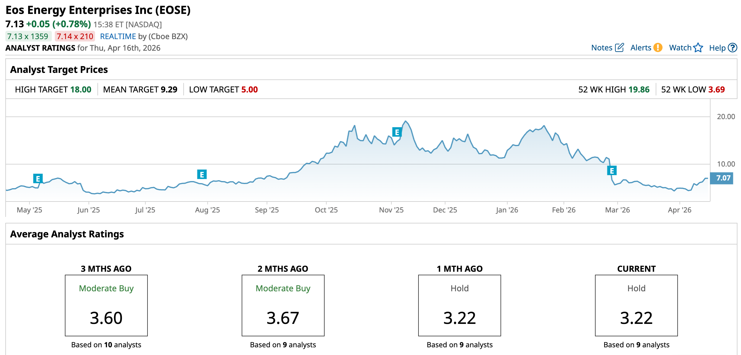Click the earnings marker near Nov '25
Image resolution: width=741 pixels, height=355 pixels.
(x=397, y=132)
